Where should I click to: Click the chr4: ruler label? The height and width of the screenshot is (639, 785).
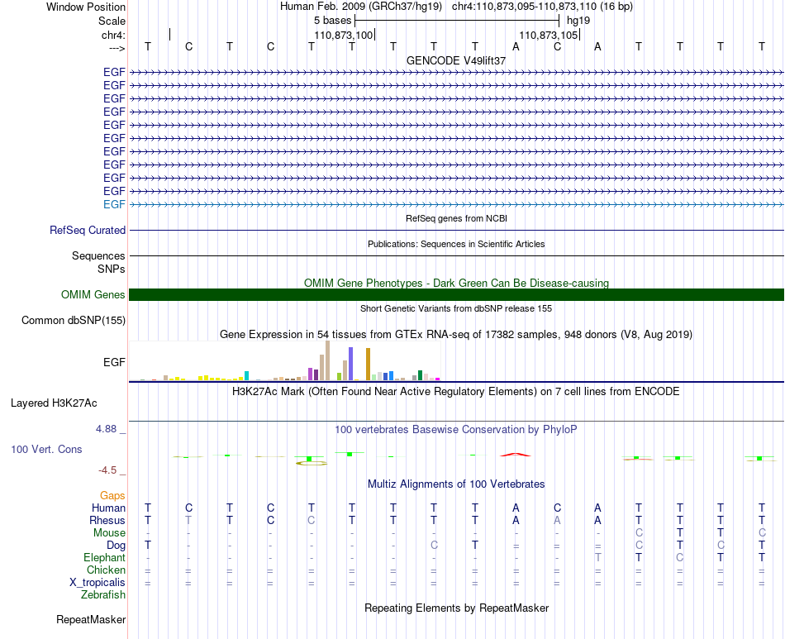pyautogui.click(x=113, y=35)
